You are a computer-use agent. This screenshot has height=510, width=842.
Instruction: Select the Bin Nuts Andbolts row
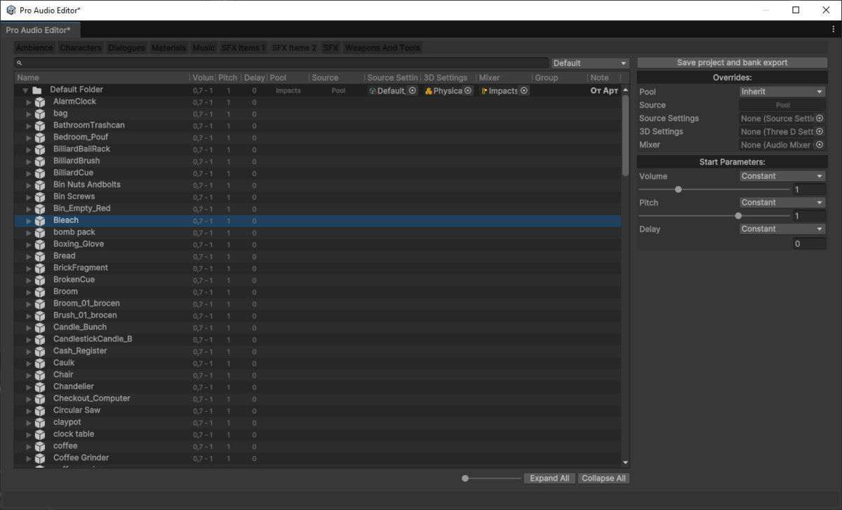[x=317, y=185]
